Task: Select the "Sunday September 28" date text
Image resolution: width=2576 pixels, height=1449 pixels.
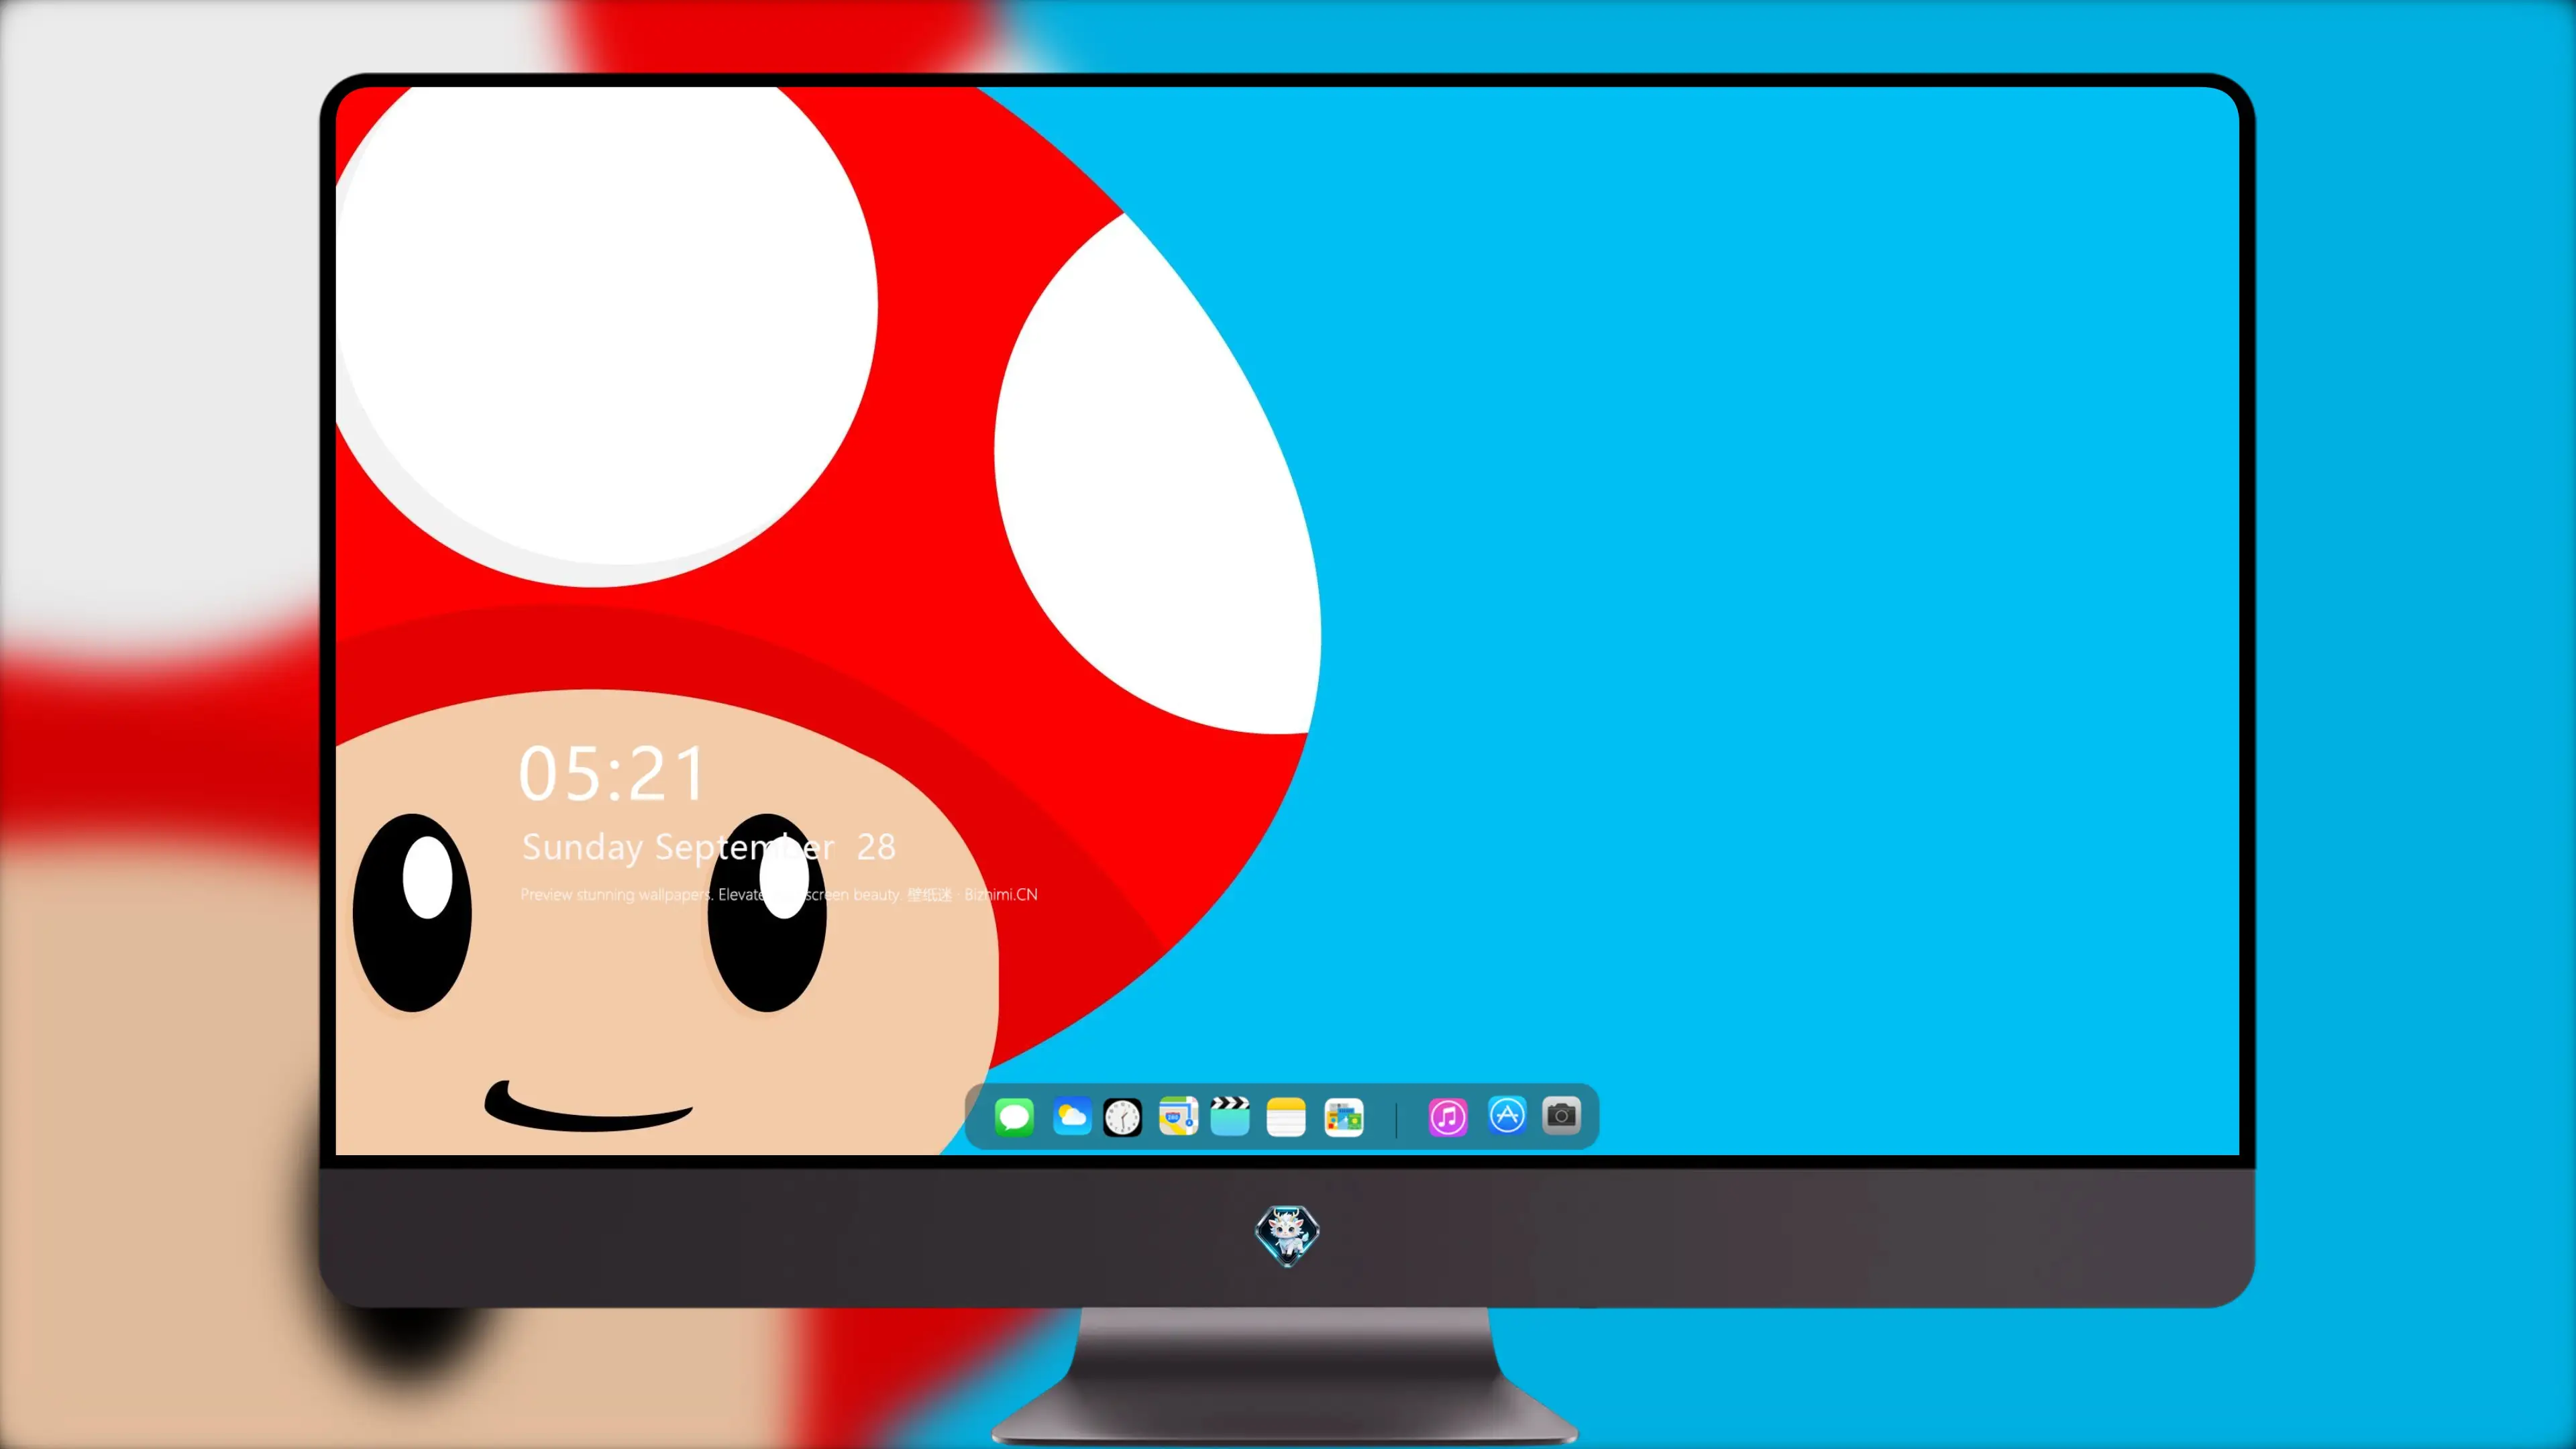Action: point(709,847)
